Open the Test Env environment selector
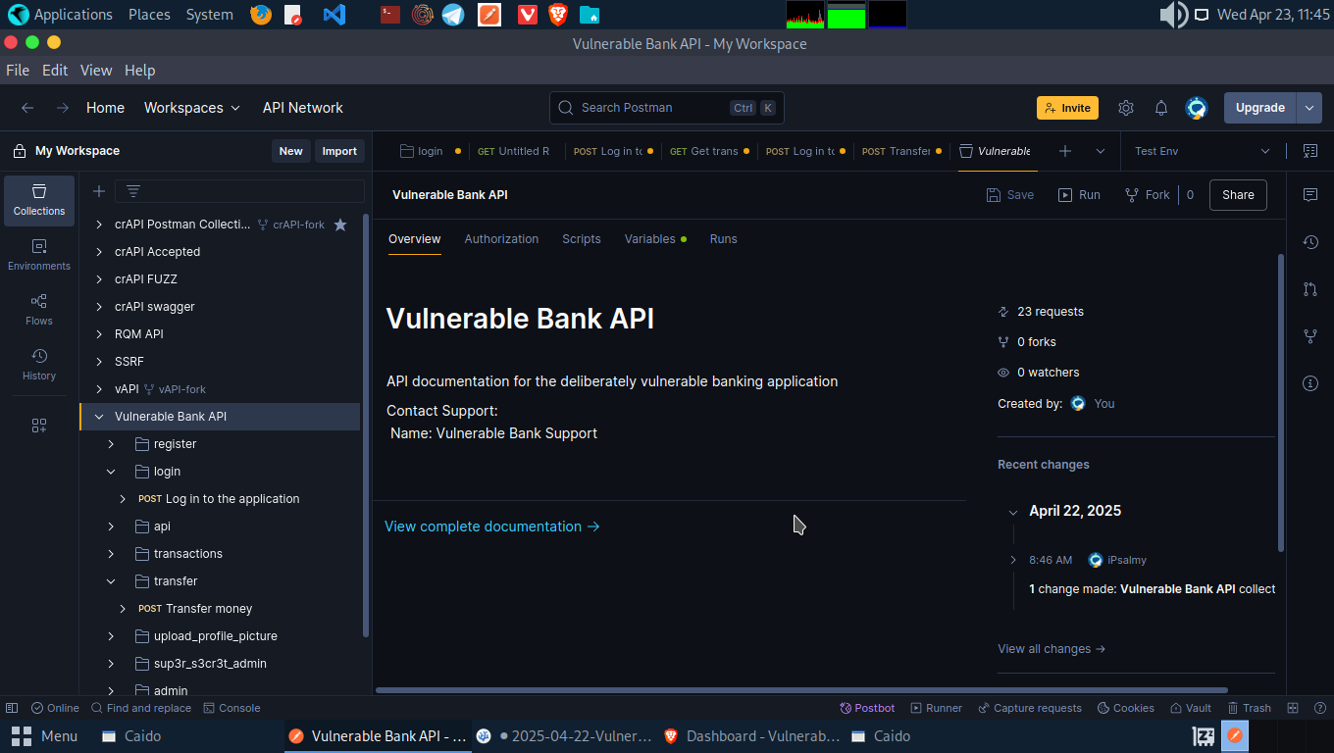Image resolution: width=1334 pixels, height=753 pixels. point(1202,151)
